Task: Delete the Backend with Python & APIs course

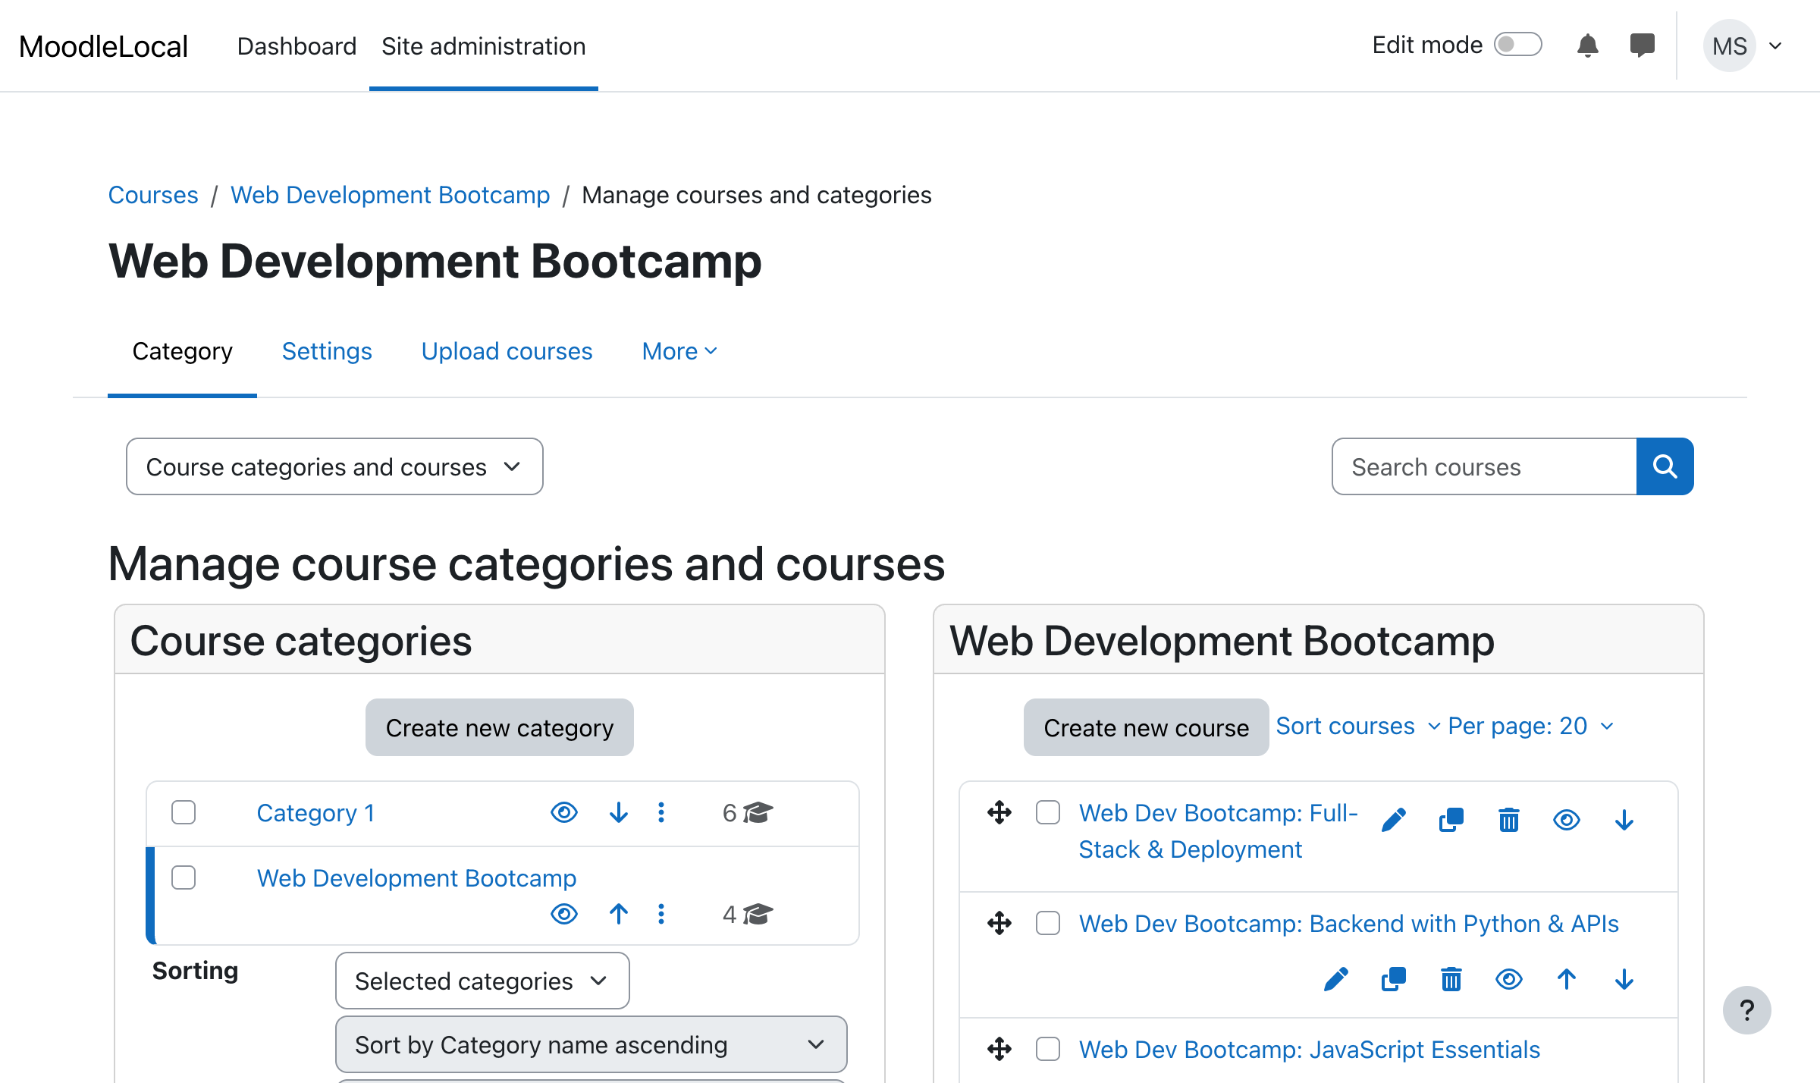Action: (1451, 979)
